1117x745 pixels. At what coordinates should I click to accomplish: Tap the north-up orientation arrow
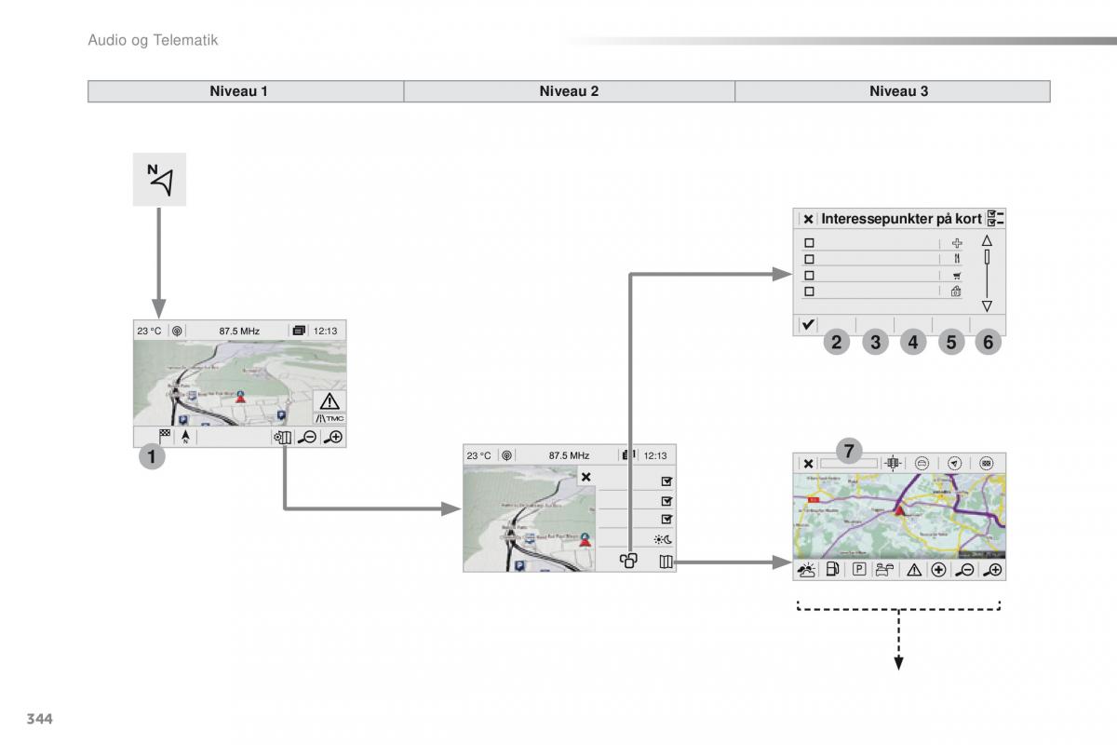[186, 437]
